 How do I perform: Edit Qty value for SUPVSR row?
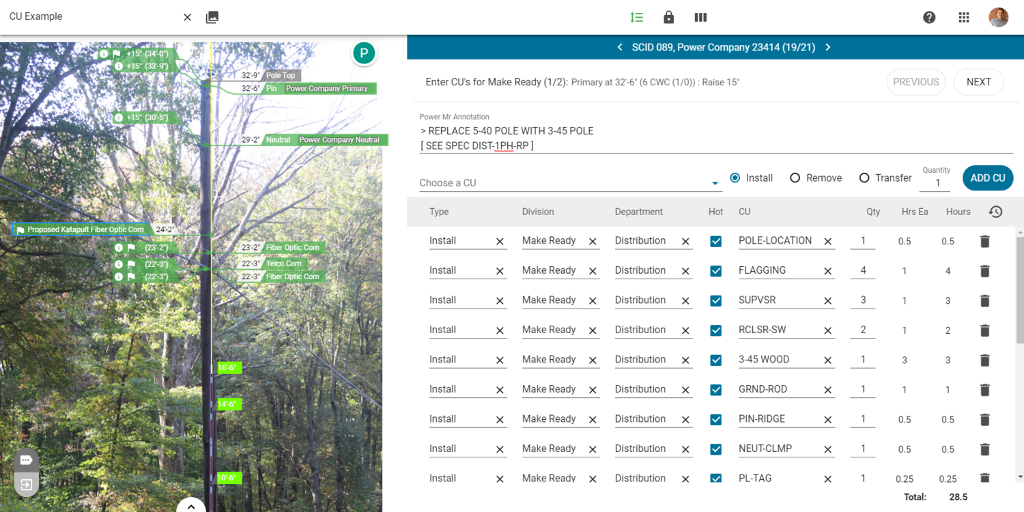(x=863, y=300)
